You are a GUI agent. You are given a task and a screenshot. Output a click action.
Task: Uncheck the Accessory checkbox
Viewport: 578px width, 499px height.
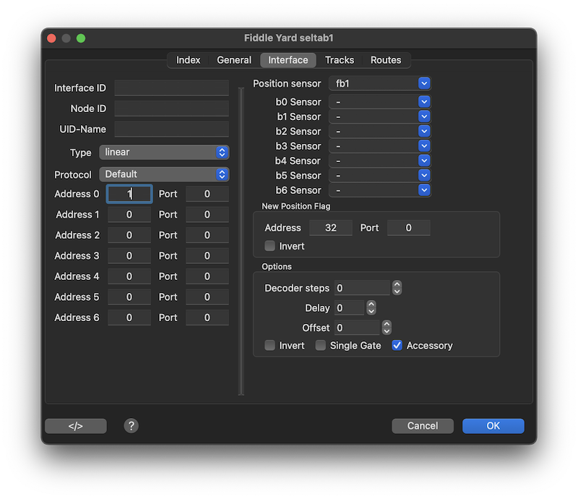pos(397,346)
